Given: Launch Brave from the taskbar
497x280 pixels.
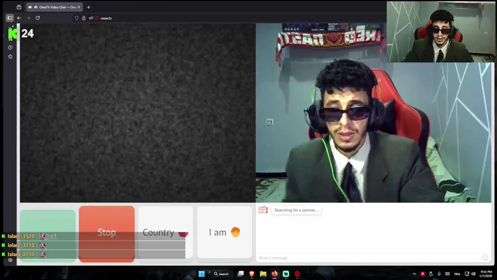Looking at the screenshot, I should [x=252, y=274].
